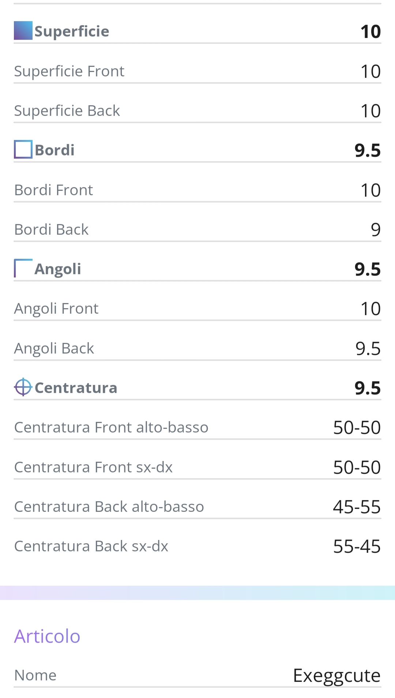The width and height of the screenshot is (395, 698).
Task: Tap the gradient divider bar above Articolo
Action: pos(197,593)
